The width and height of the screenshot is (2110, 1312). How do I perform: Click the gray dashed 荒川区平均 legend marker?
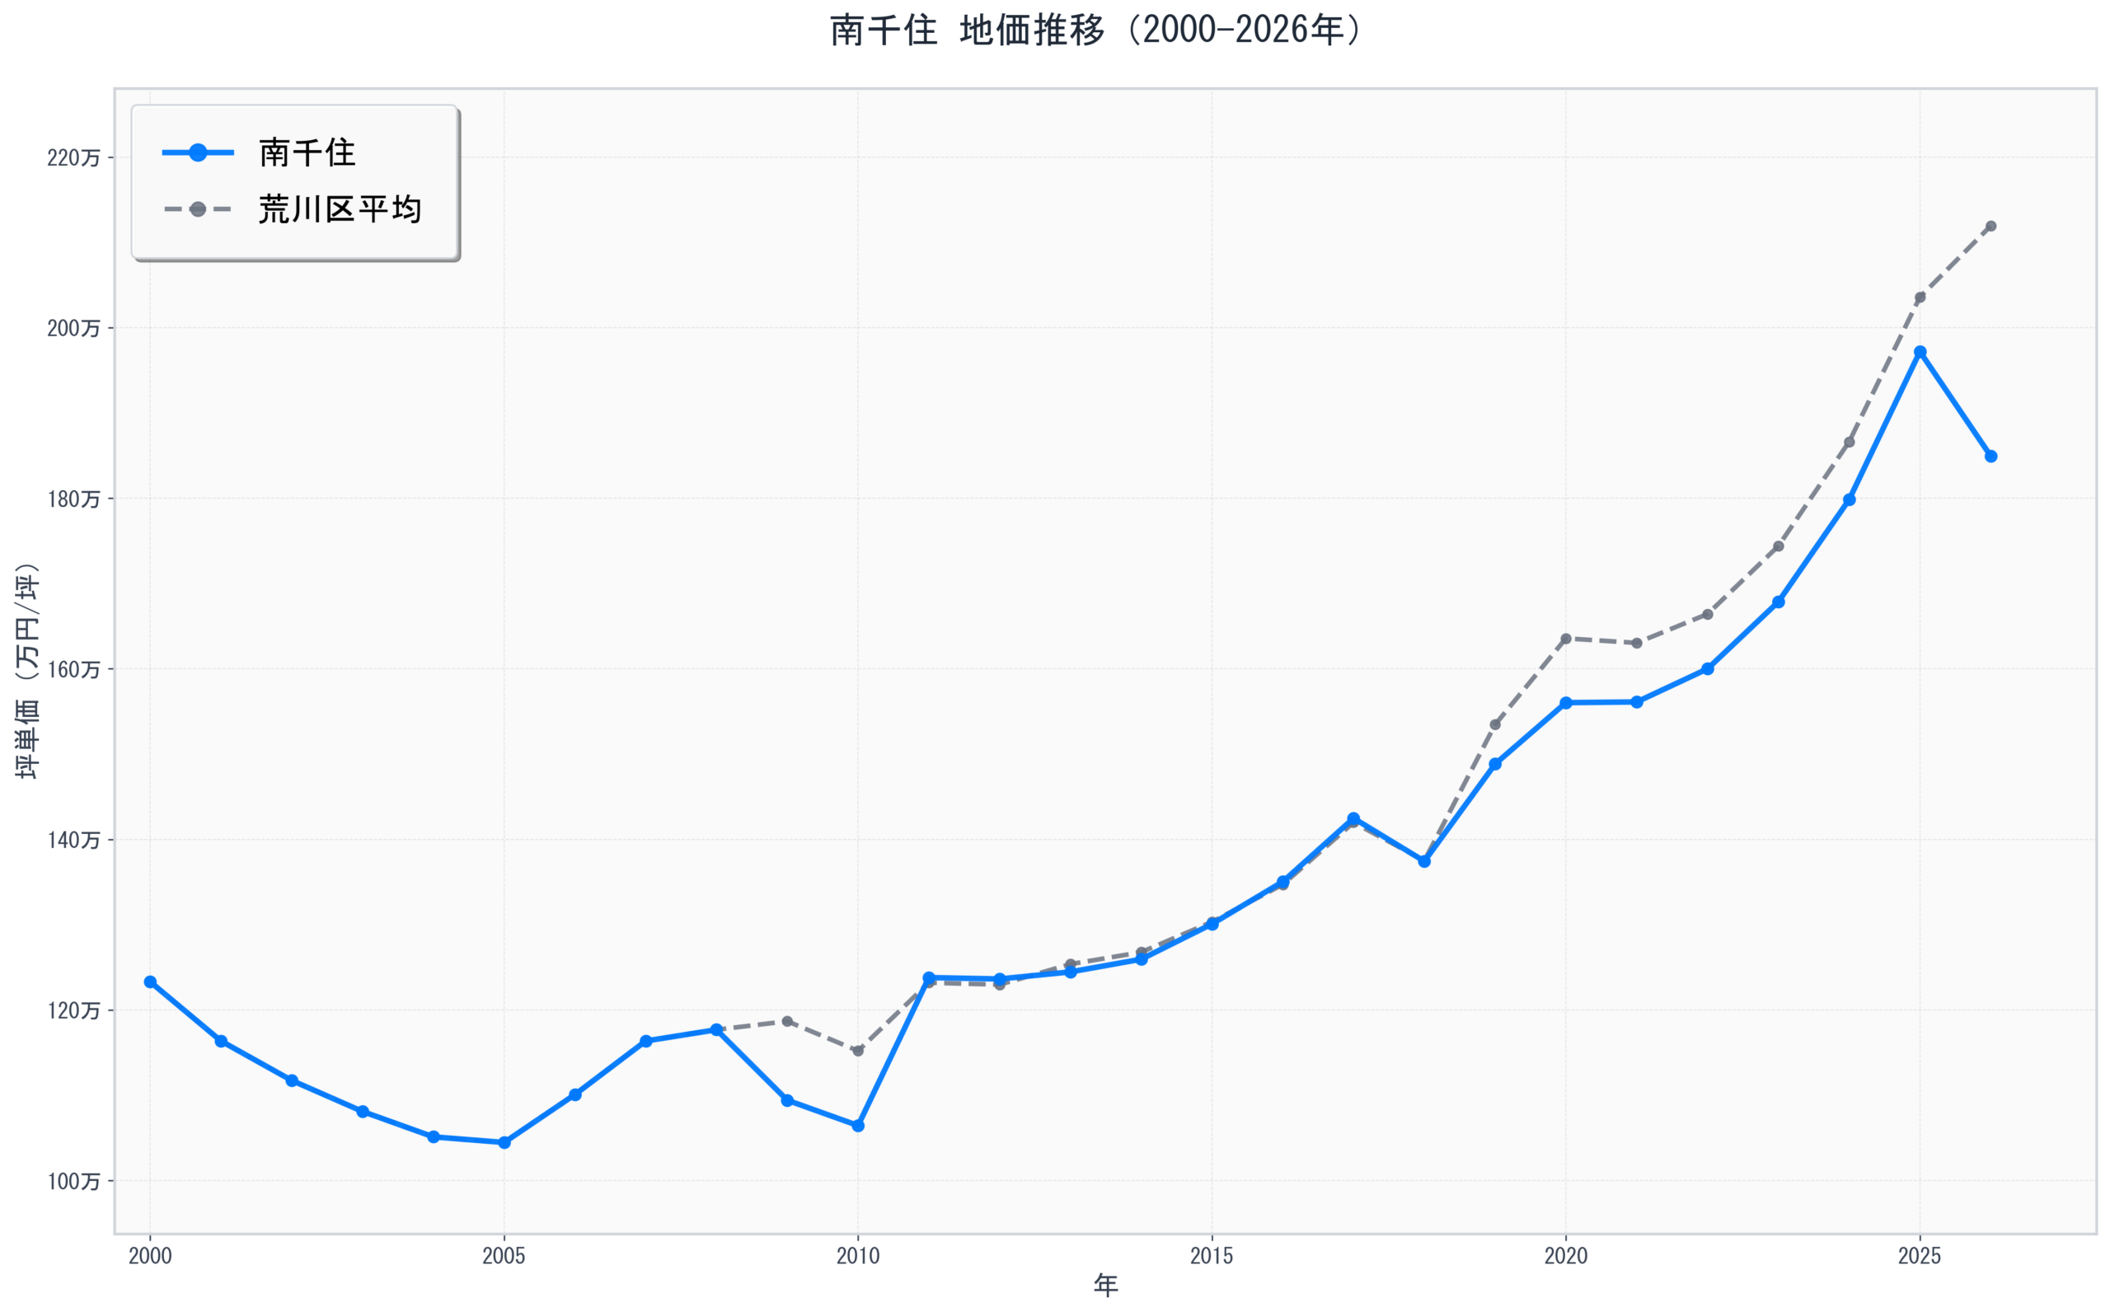[198, 209]
